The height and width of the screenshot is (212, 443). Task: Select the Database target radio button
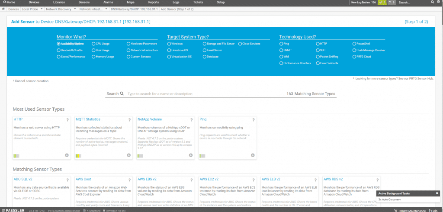205,57
